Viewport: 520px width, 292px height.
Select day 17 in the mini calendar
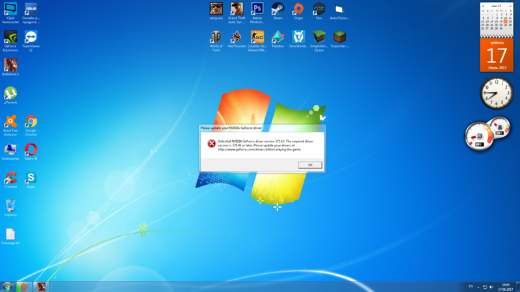pyautogui.click(x=506, y=21)
